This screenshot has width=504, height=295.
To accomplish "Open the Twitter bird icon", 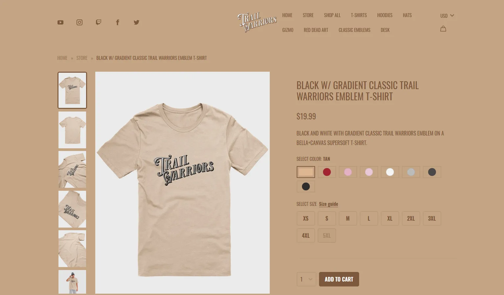I will [137, 22].
